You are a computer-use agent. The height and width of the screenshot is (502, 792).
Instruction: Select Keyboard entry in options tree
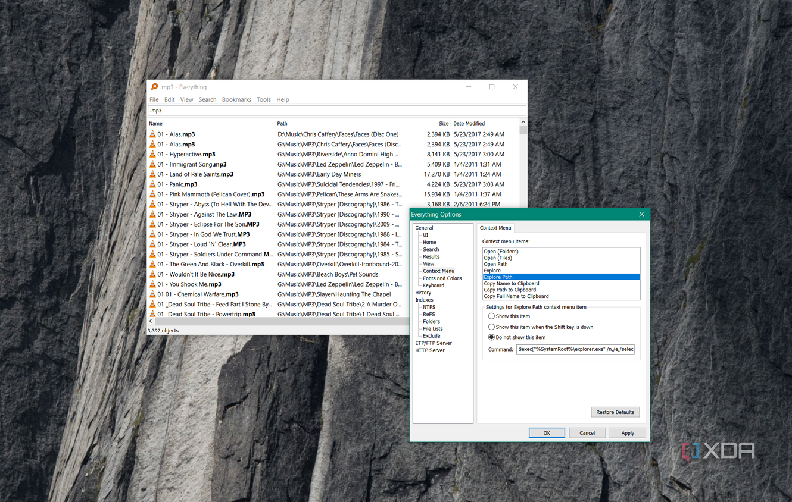434,285
